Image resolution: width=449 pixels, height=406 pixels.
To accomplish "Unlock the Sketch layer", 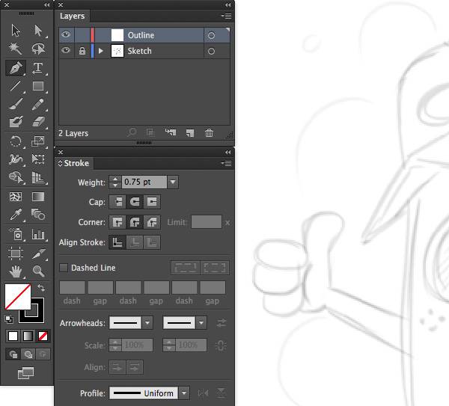I will 82,52.
